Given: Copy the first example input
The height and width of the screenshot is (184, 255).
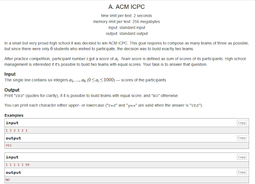Looking at the screenshot, I should [x=241, y=123].
